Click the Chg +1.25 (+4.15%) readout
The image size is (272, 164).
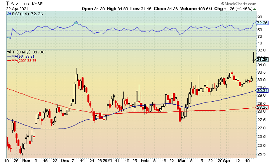[233, 9]
